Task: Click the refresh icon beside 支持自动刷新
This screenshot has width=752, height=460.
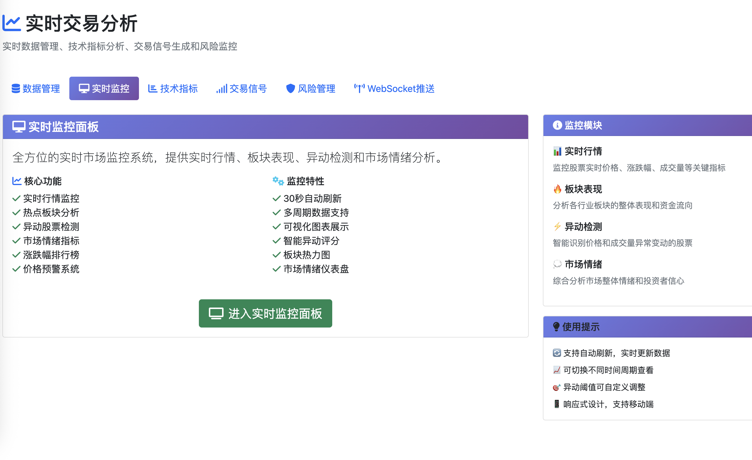Action: (557, 353)
